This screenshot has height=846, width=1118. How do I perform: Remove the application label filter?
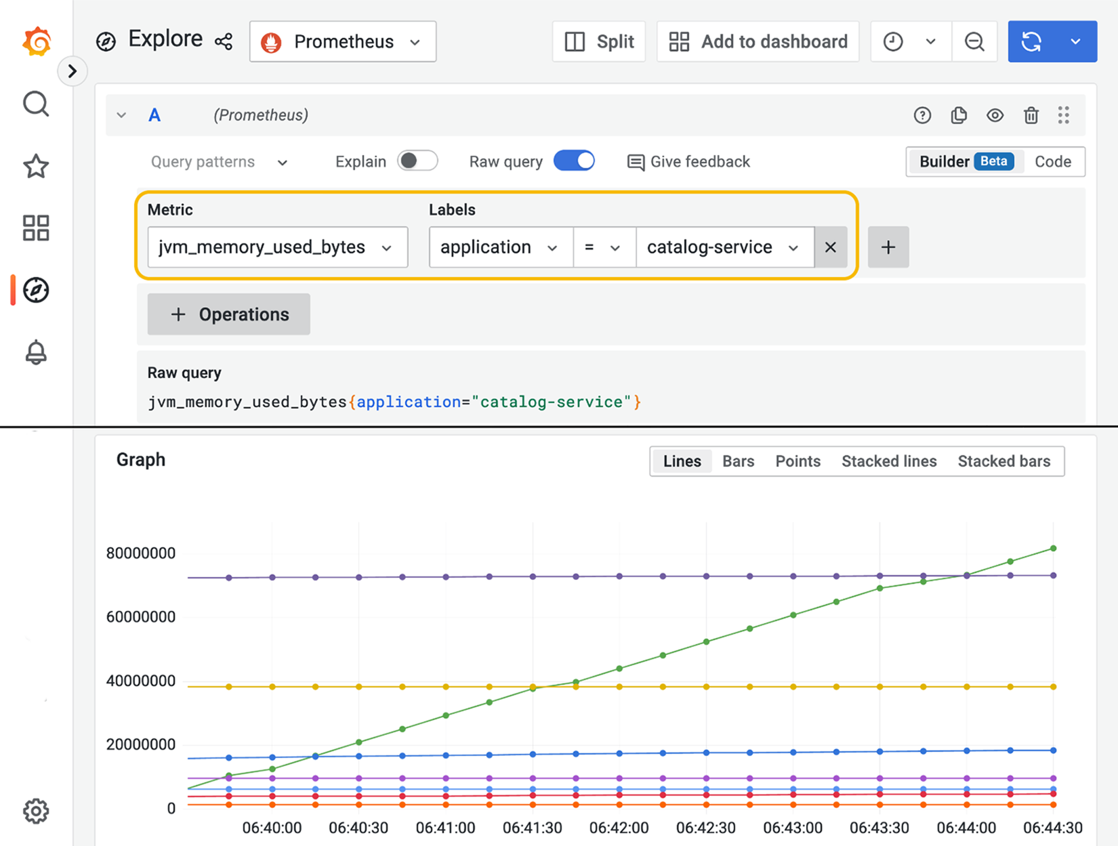pyautogui.click(x=831, y=247)
